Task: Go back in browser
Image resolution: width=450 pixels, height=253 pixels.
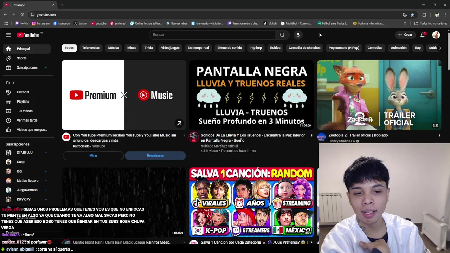Action: click(5, 15)
